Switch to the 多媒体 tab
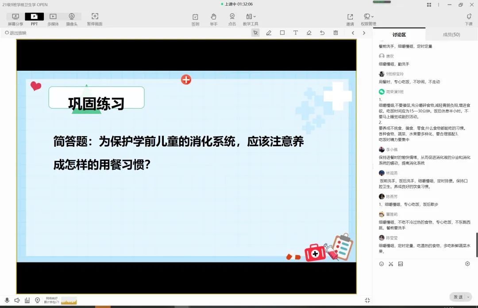The width and height of the screenshot is (478, 308). point(53,19)
